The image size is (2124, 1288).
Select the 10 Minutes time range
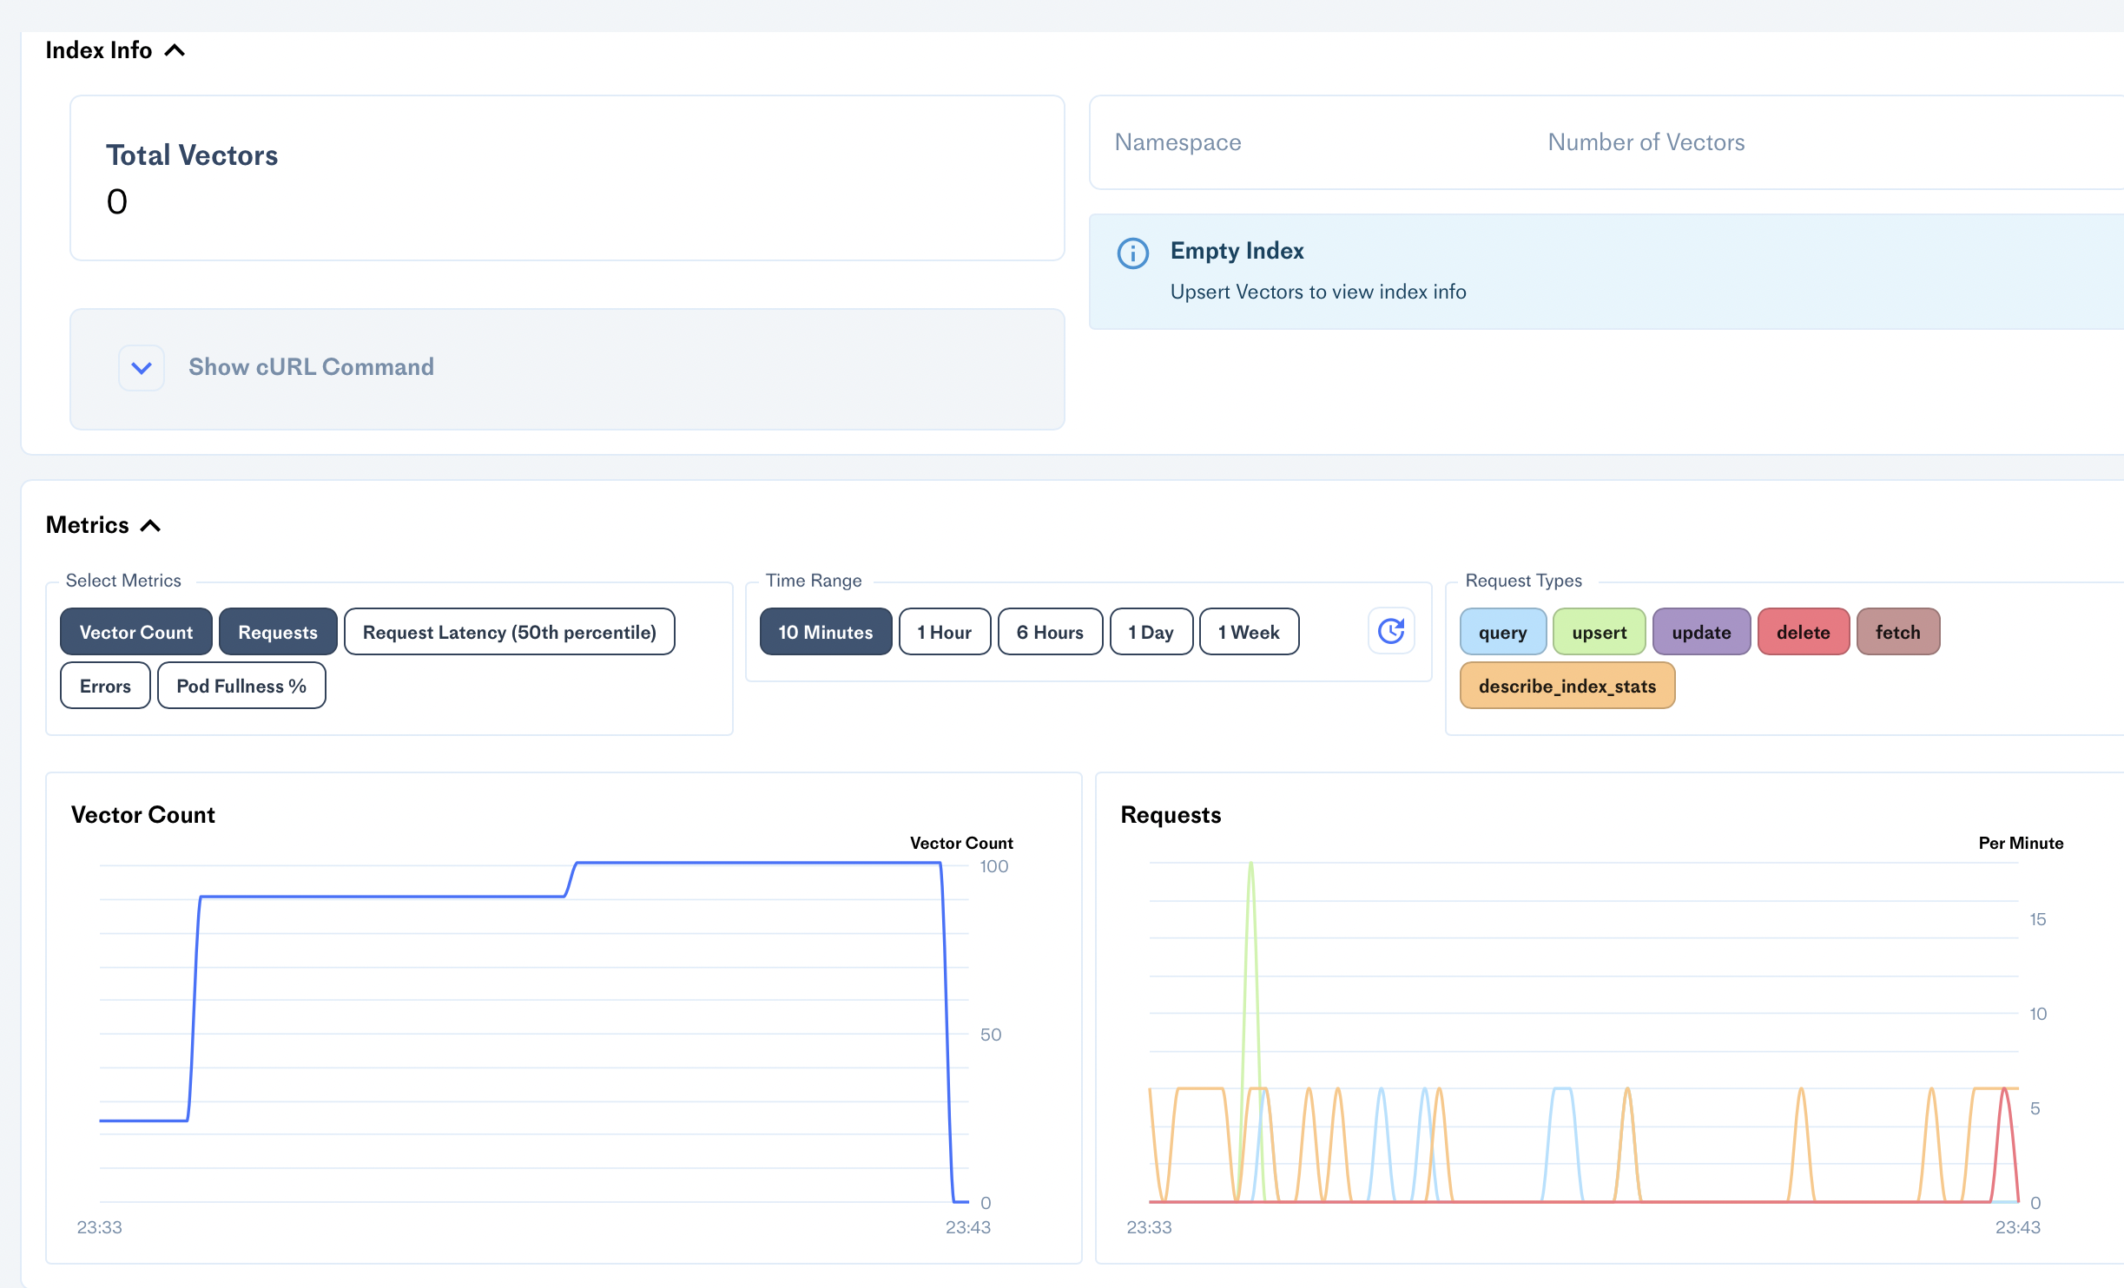[825, 632]
